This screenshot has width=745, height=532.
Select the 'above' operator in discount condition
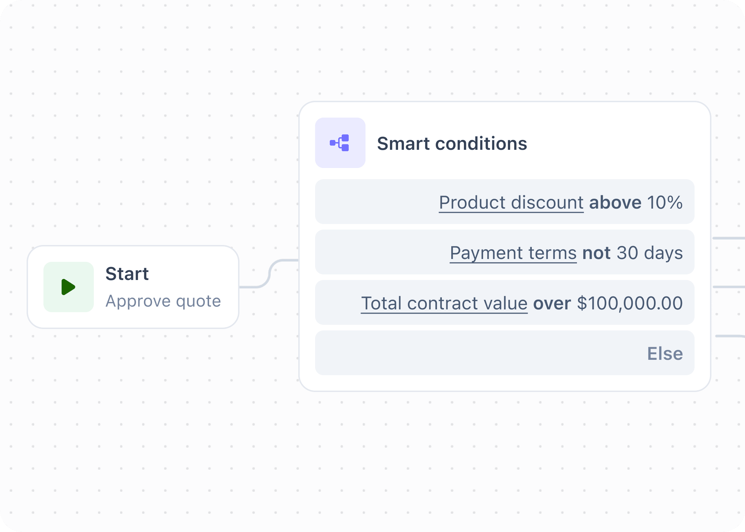pyautogui.click(x=615, y=202)
